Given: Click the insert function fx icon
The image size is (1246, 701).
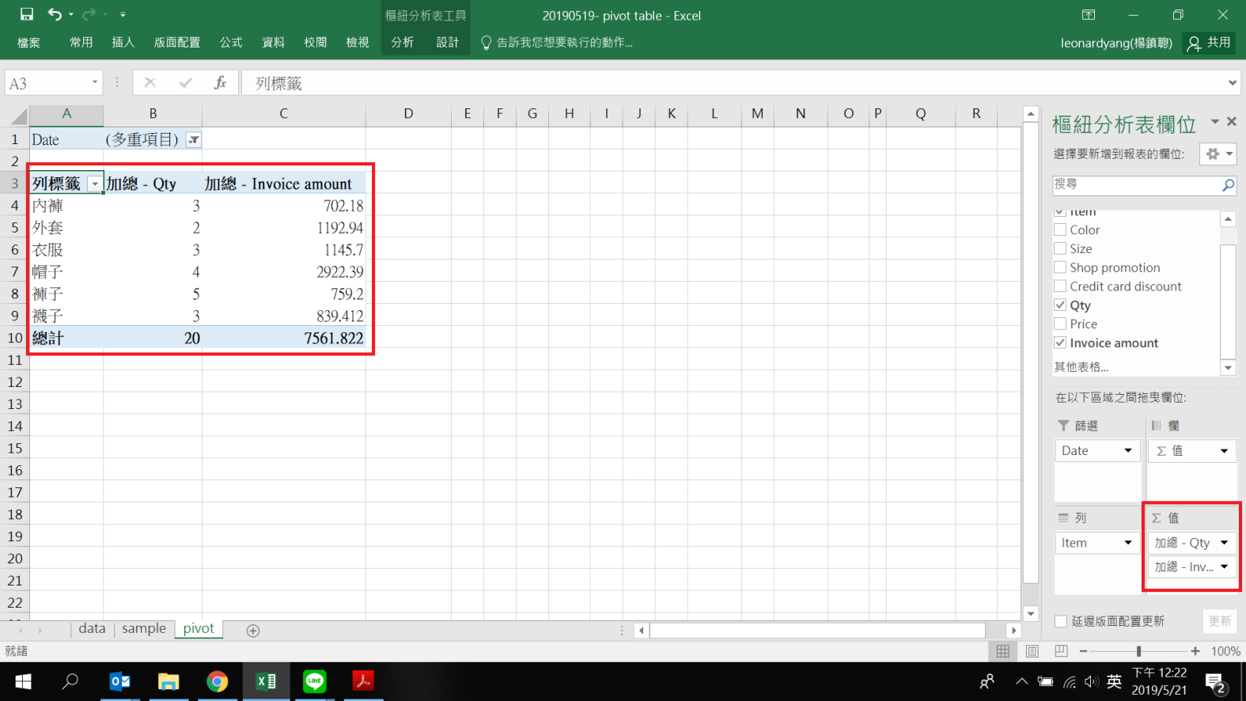Looking at the screenshot, I should tap(220, 83).
